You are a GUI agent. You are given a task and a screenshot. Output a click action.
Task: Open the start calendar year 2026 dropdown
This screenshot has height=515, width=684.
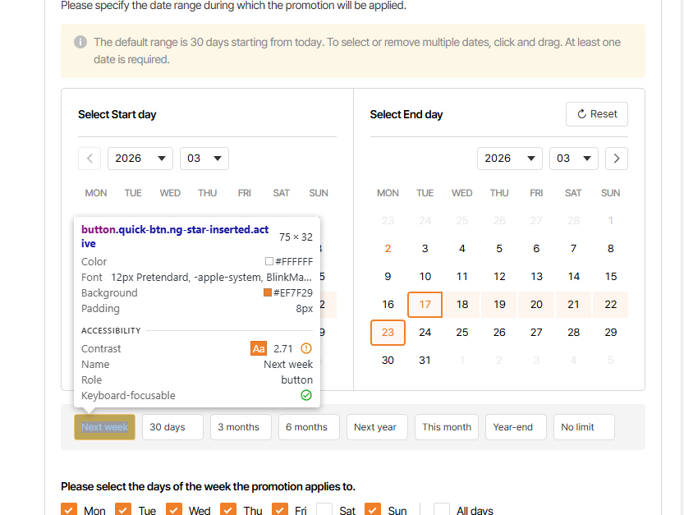tap(140, 159)
